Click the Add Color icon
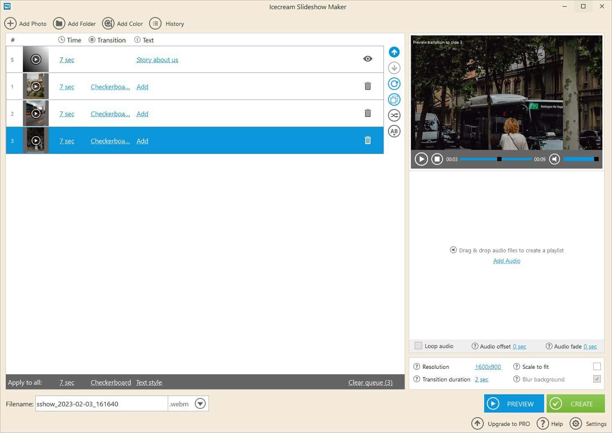612x433 pixels. point(108,23)
